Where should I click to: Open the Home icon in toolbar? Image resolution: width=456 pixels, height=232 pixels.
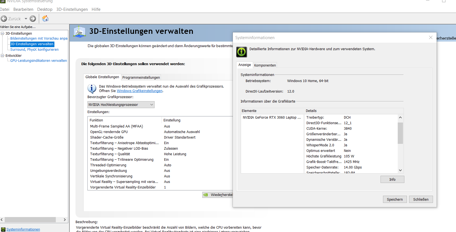tap(45, 18)
